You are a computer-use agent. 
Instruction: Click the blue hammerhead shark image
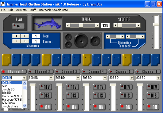coord(48,23)
